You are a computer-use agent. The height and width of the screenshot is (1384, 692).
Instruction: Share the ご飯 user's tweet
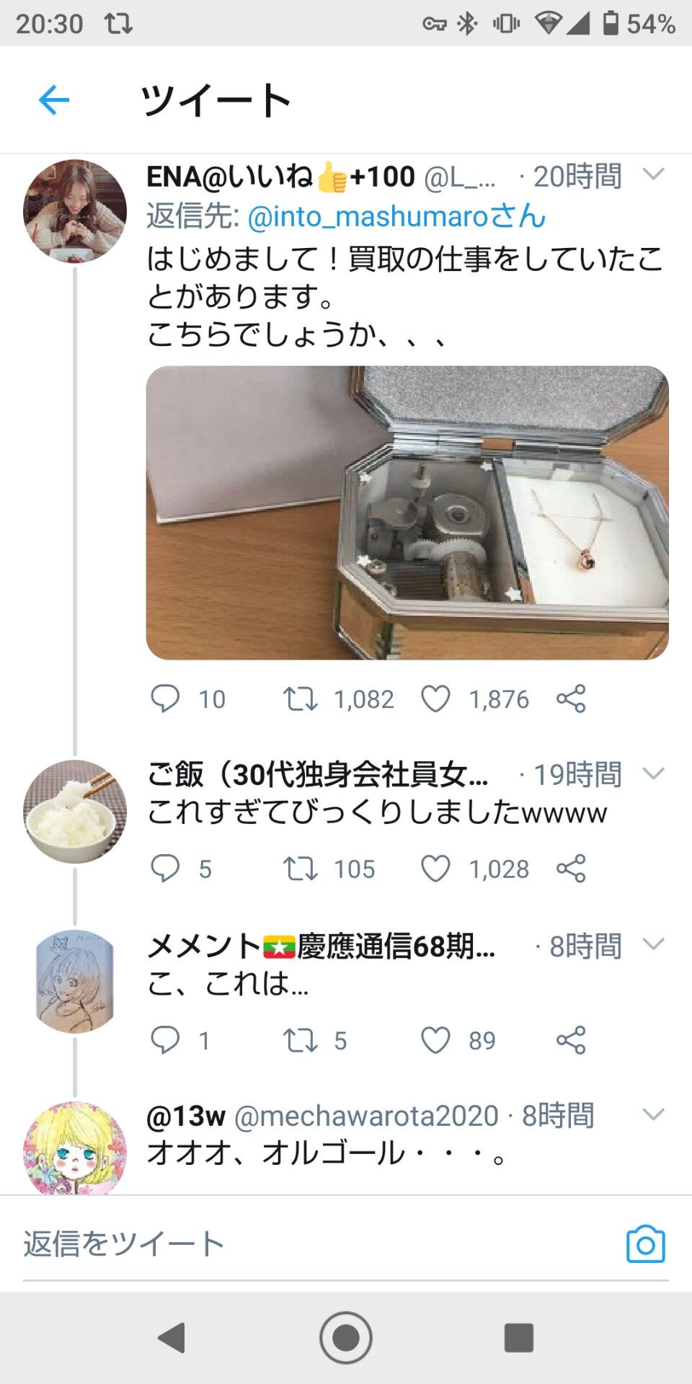(x=571, y=869)
